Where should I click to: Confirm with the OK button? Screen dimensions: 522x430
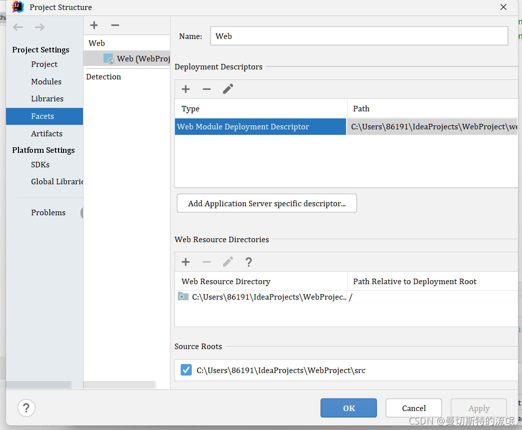point(348,408)
